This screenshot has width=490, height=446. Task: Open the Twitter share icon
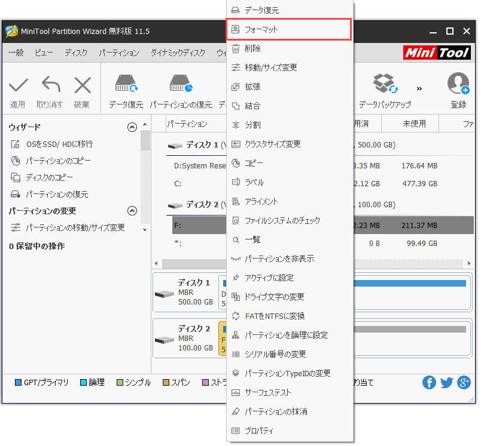[x=446, y=383]
